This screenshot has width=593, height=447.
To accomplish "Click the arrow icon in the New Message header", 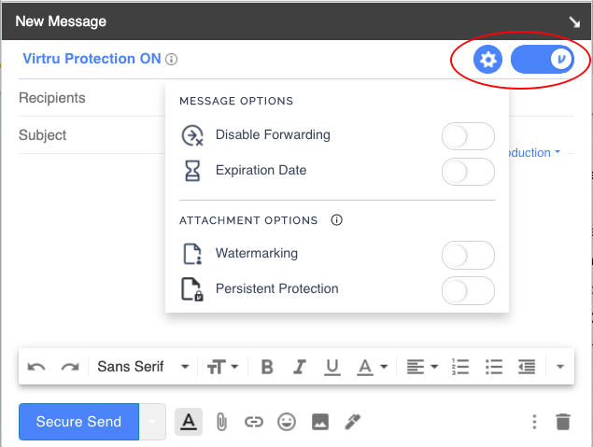I will pos(575,22).
